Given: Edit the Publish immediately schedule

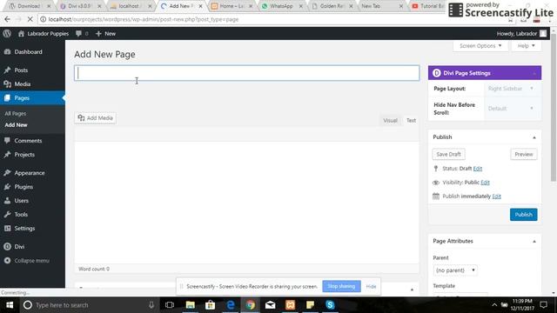Looking at the screenshot, I should coord(496,196).
